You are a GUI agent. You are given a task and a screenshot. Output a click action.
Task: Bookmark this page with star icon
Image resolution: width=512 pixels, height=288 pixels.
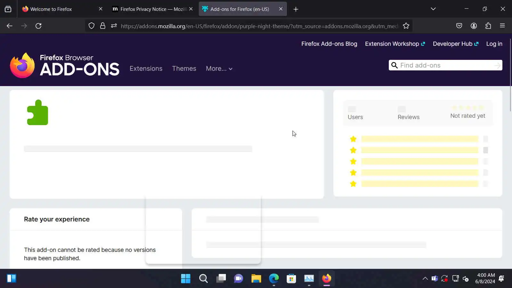point(406,26)
